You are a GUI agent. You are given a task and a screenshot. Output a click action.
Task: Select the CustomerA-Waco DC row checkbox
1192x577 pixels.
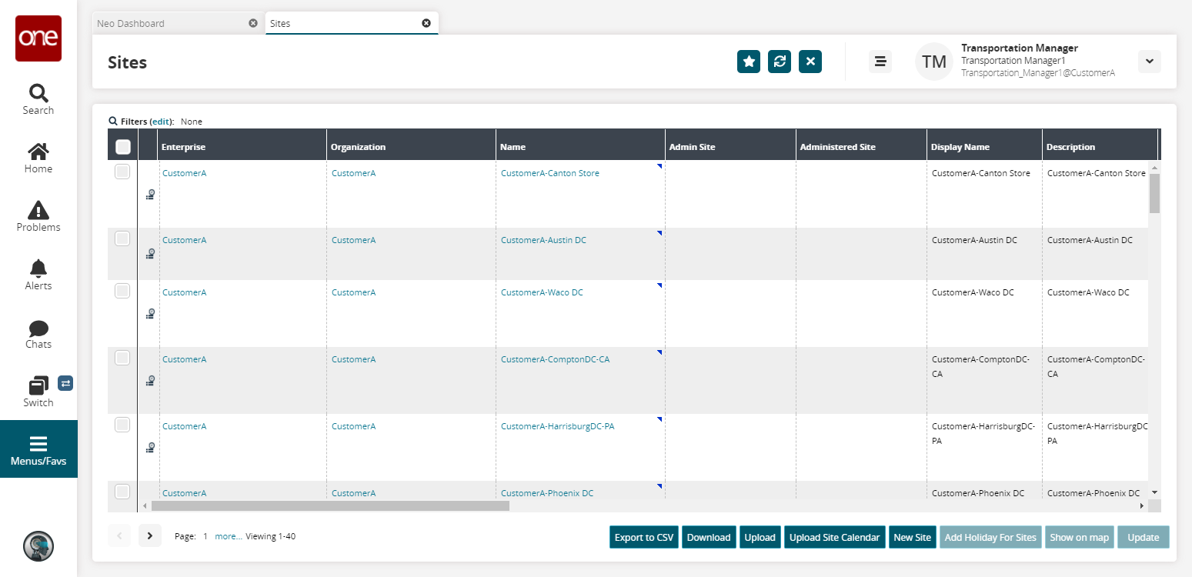[122, 291]
